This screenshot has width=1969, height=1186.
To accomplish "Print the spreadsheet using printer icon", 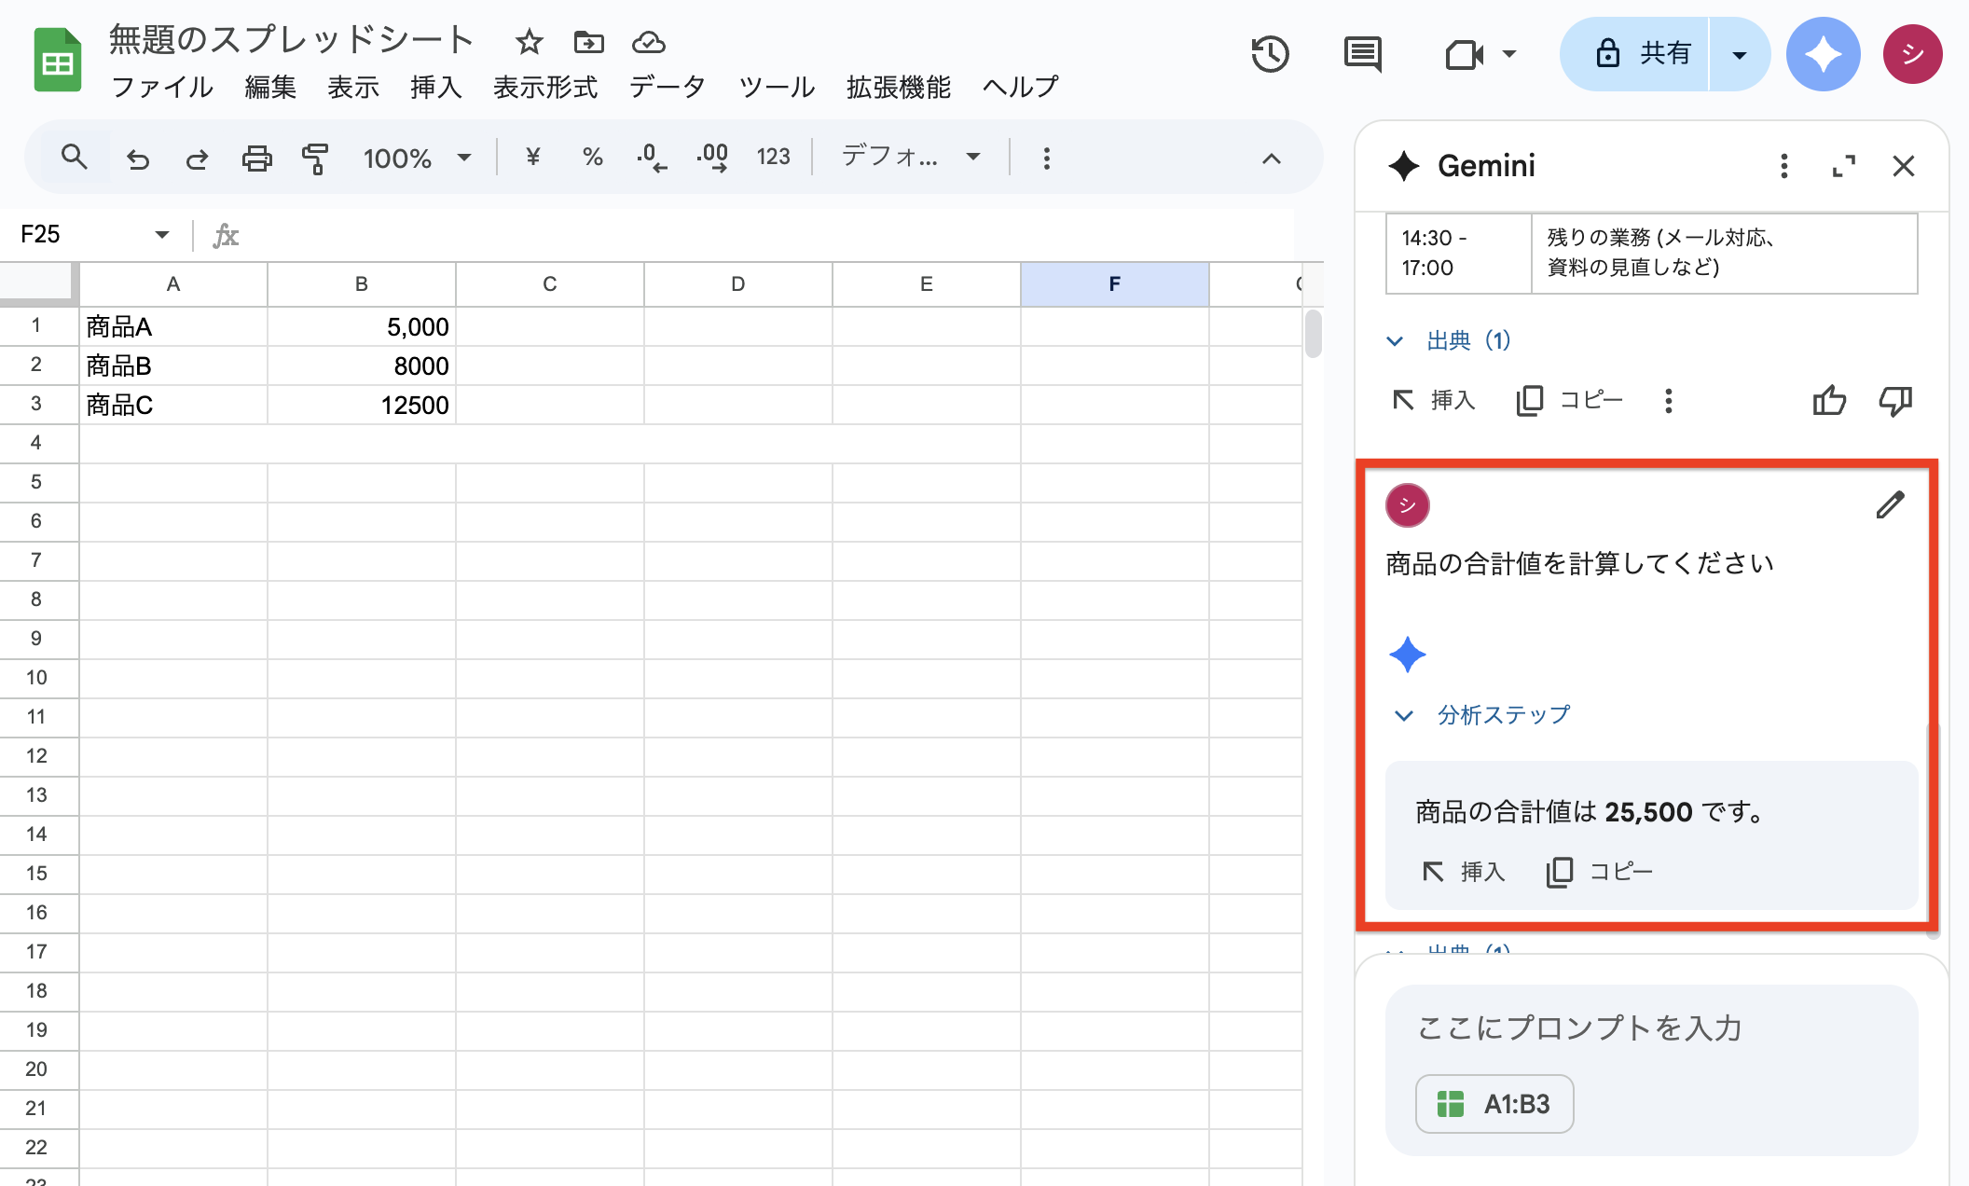I will [256, 159].
